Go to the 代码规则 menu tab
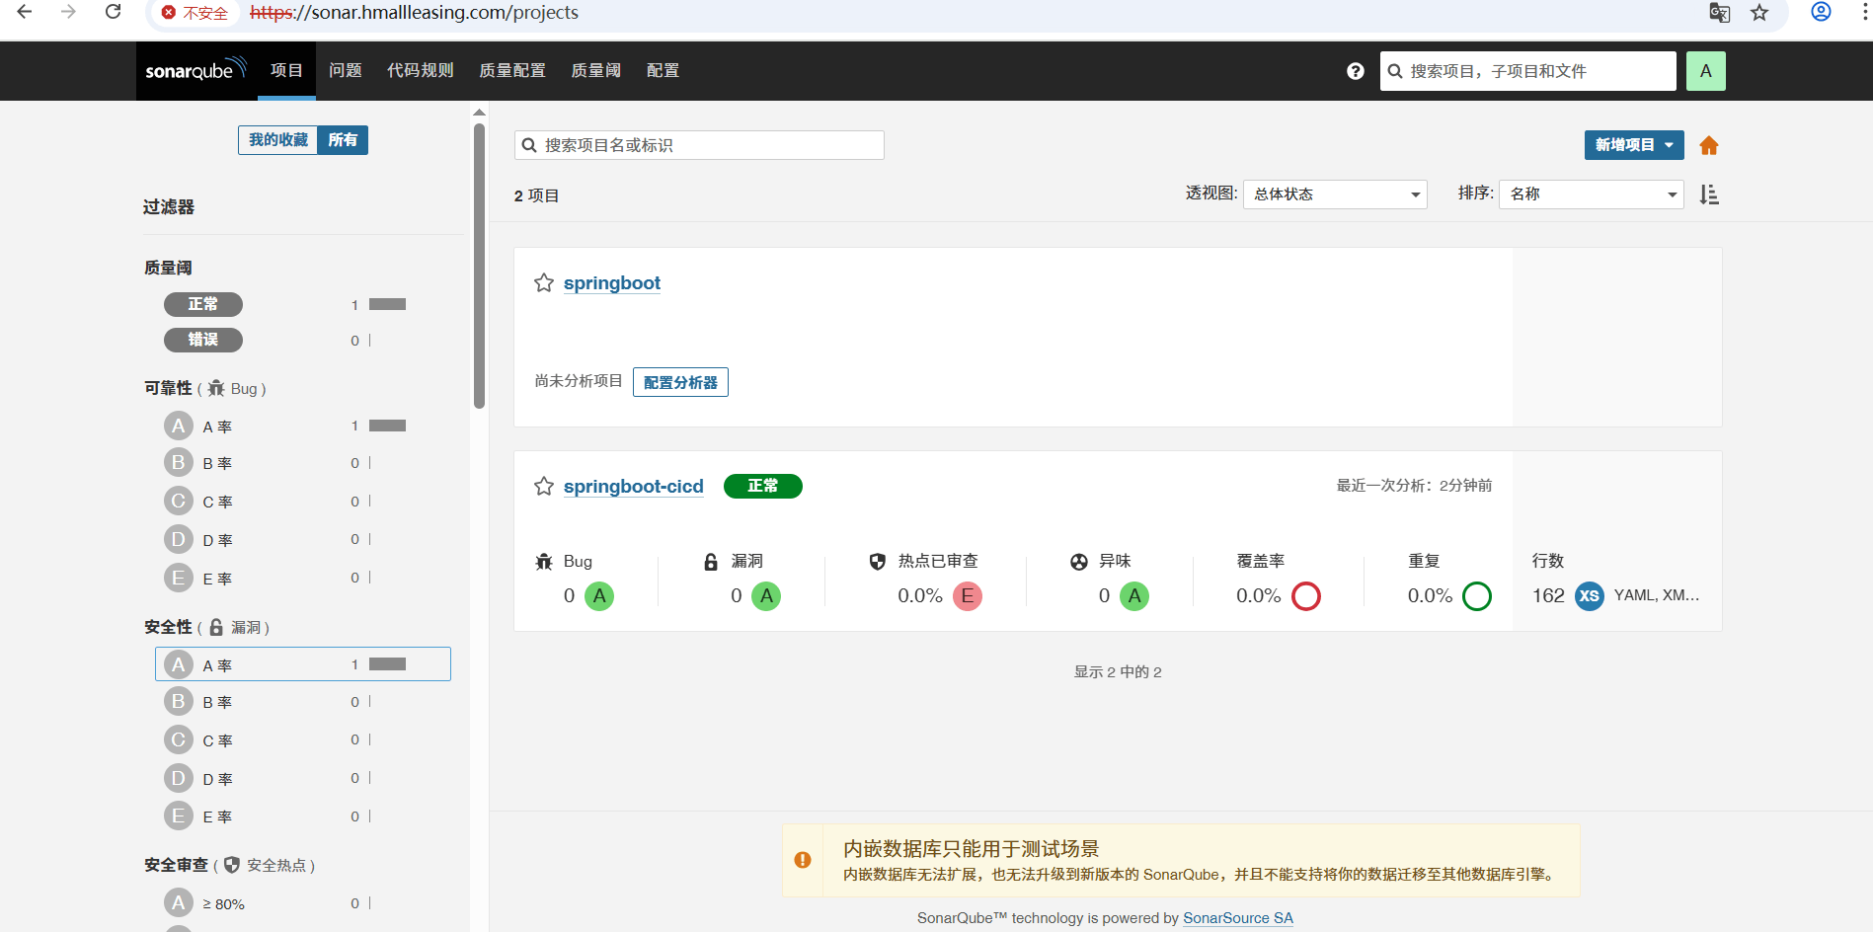This screenshot has height=932, width=1873. pos(420,71)
